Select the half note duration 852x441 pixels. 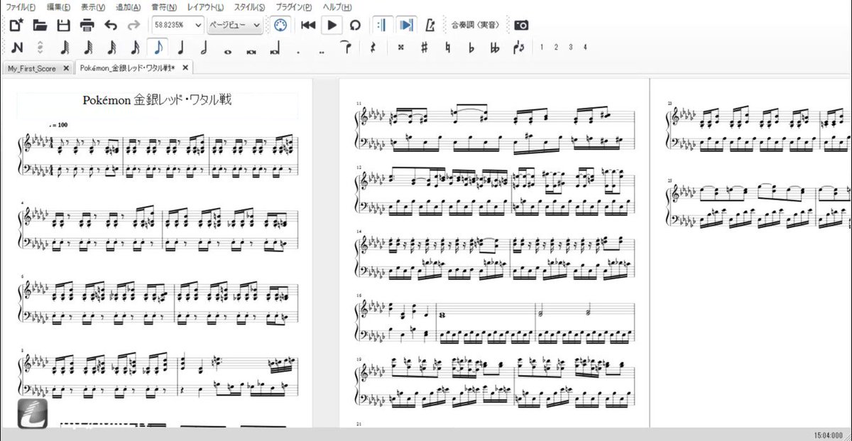tap(204, 48)
